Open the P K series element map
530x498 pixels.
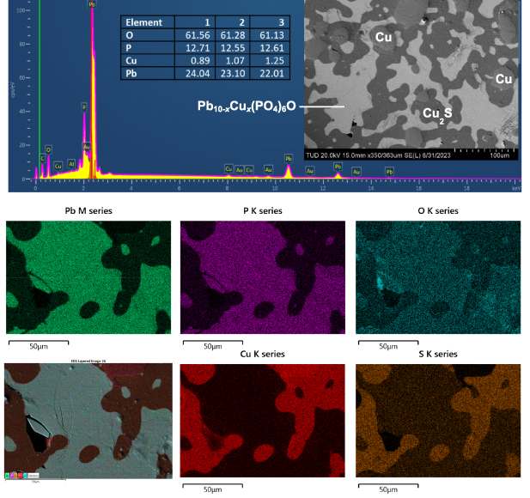(x=264, y=277)
